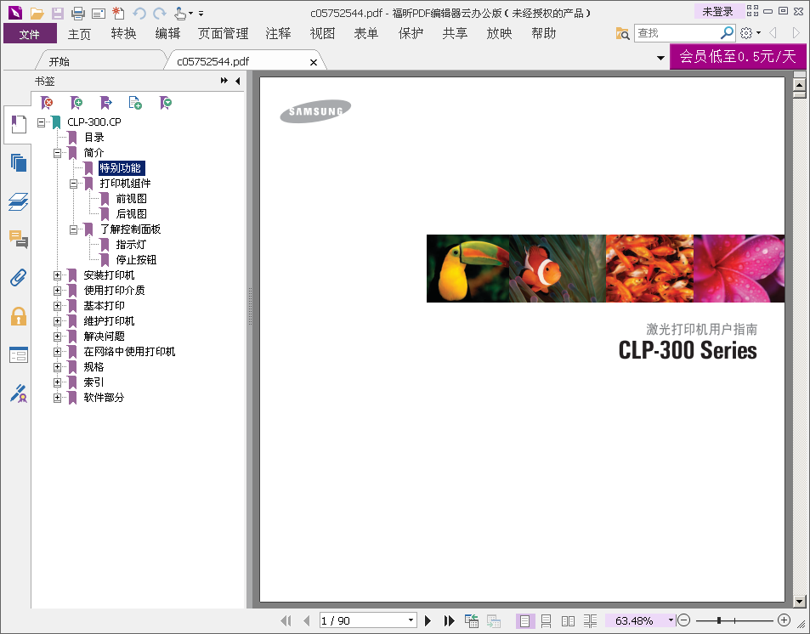
Task: Enable facing pages view mode
Action: tap(569, 620)
